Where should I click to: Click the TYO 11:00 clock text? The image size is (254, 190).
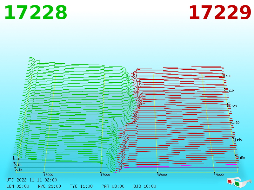tap(81, 186)
